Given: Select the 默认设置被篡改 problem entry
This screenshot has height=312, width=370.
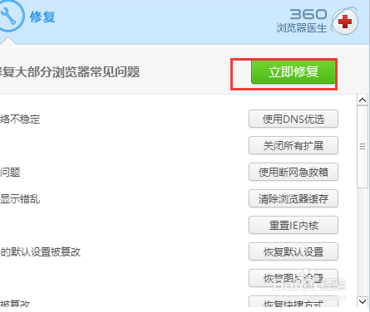Looking at the screenshot, I should point(41,252).
